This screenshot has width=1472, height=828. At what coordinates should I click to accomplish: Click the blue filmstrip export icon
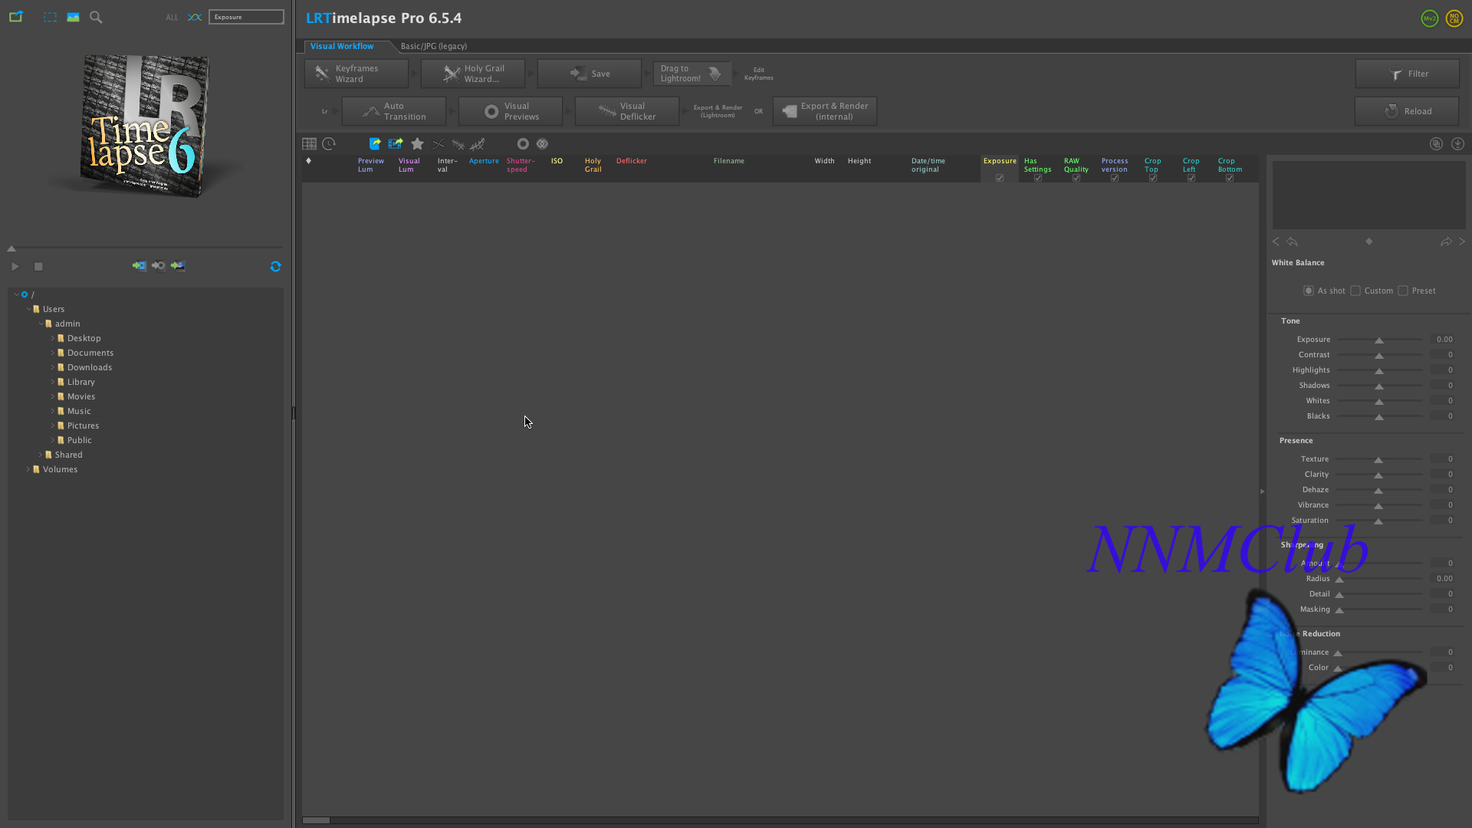point(396,143)
